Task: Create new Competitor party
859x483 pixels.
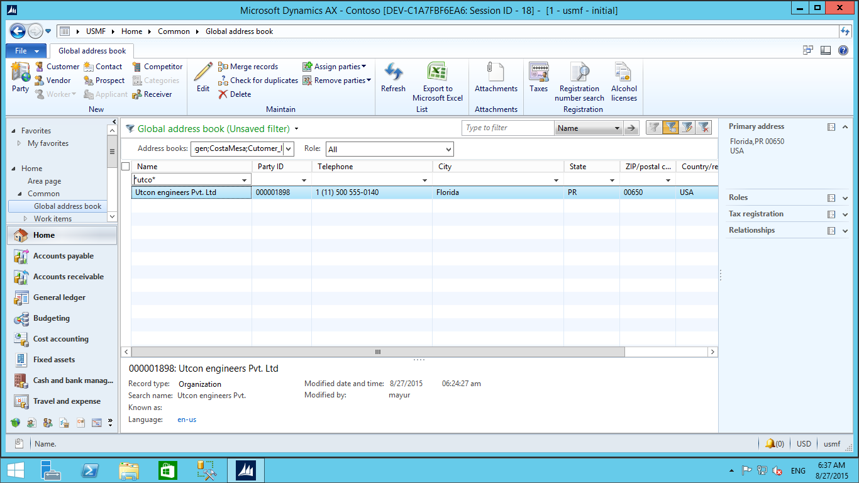Action: [157, 67]
